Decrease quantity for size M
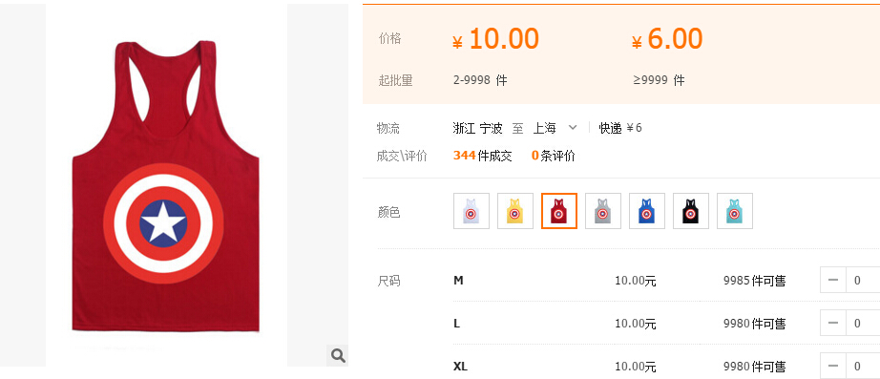 [833, 280]
